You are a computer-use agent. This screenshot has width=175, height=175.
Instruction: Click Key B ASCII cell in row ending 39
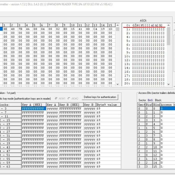tap(89, 143)
